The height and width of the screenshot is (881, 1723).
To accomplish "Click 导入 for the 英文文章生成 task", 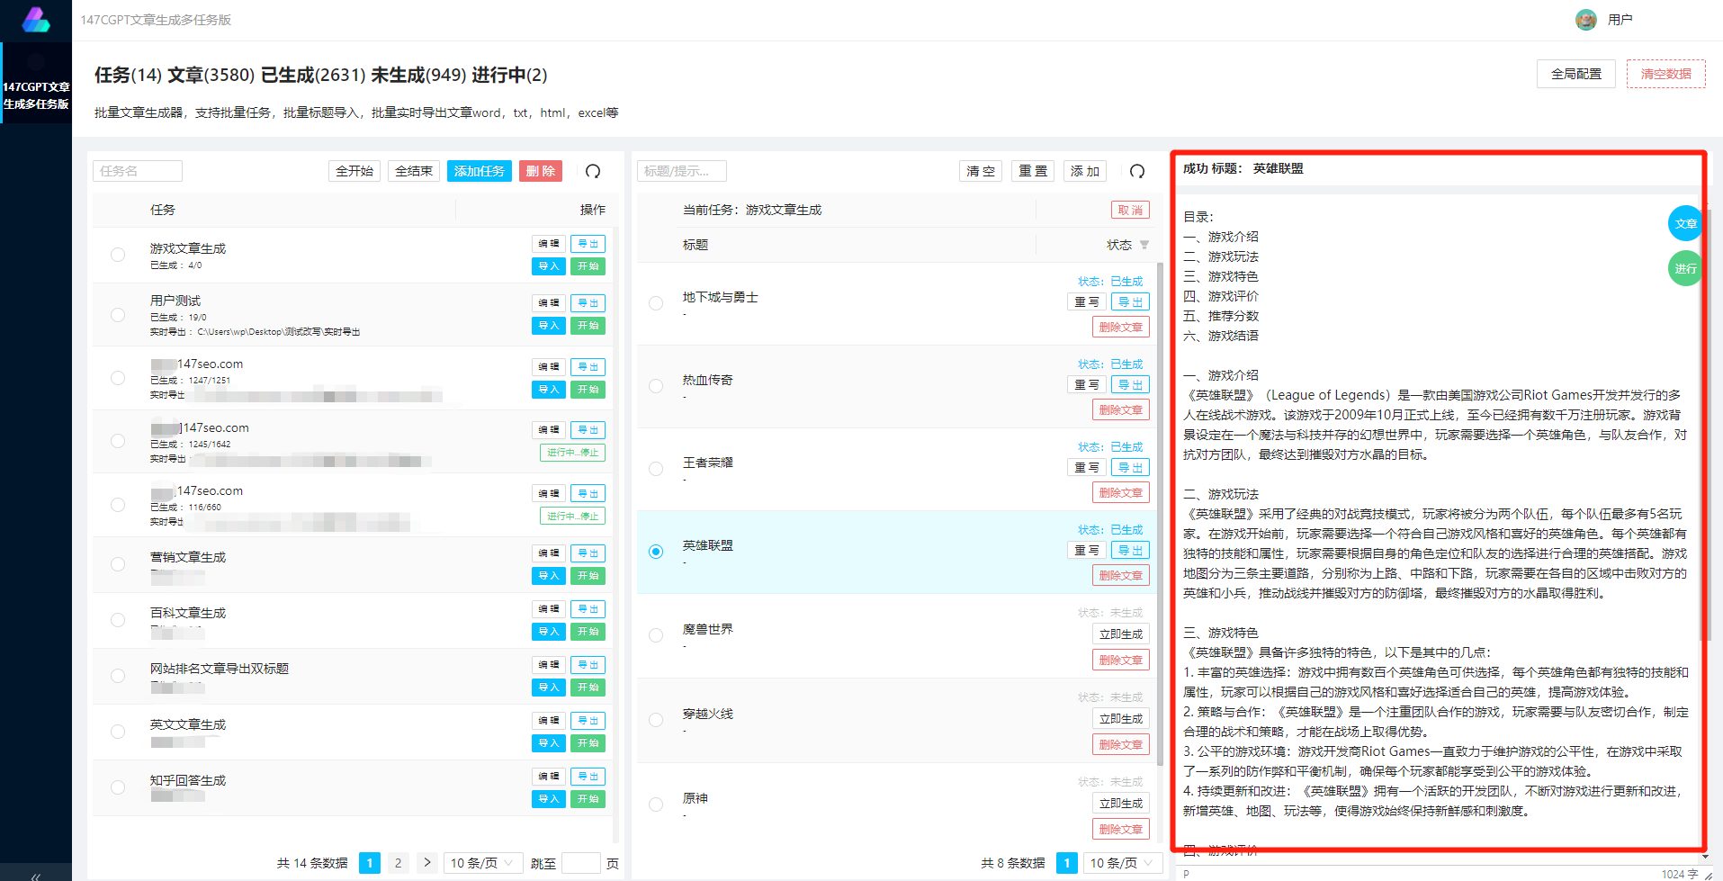I will [x=549, y=743].
